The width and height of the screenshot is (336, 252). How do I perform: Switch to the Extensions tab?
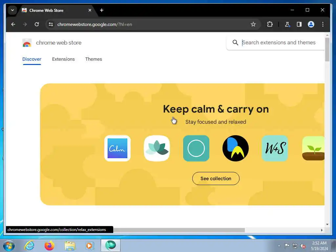(x=63, y=59)
